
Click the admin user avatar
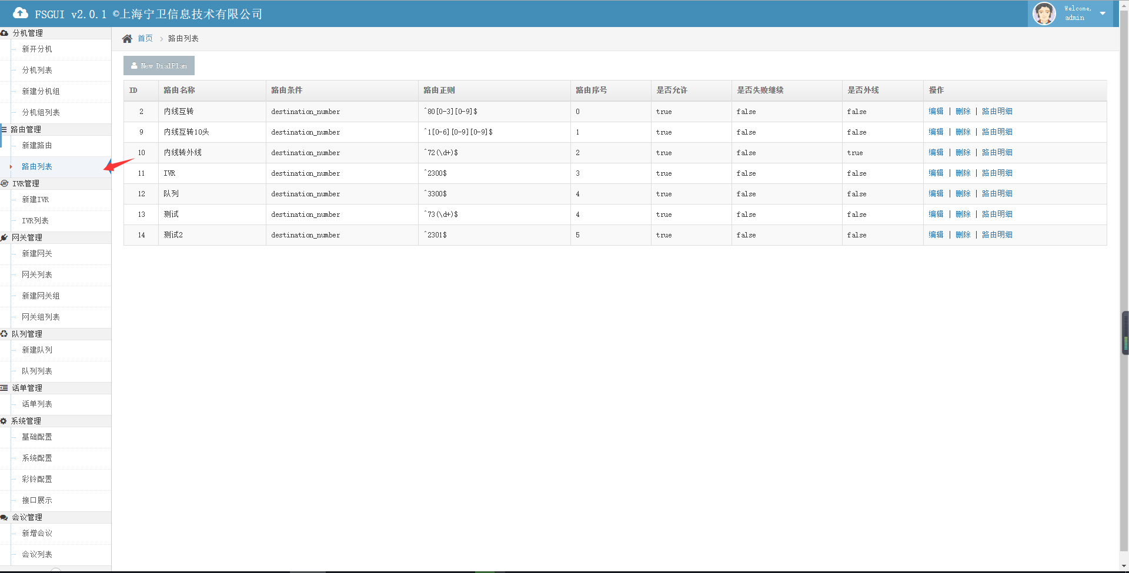[1044, 14]
